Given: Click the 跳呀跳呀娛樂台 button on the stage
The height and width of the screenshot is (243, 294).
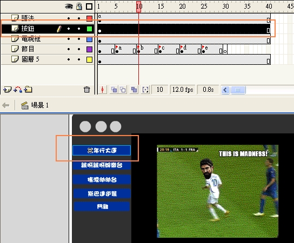Looking at the screenshot, I should click(102, 165).
